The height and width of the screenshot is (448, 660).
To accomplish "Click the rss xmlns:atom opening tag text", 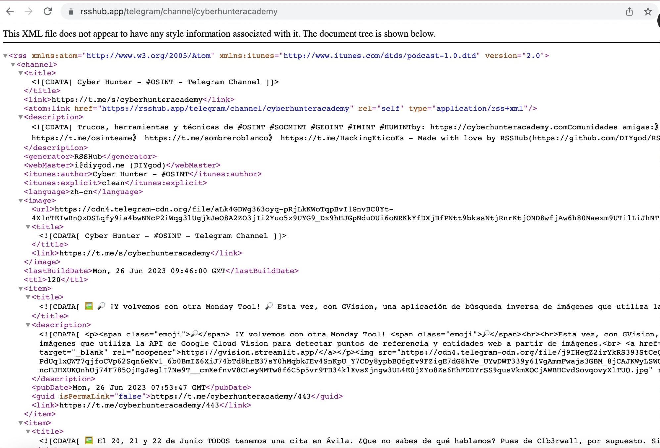I will tap(279, 56).
